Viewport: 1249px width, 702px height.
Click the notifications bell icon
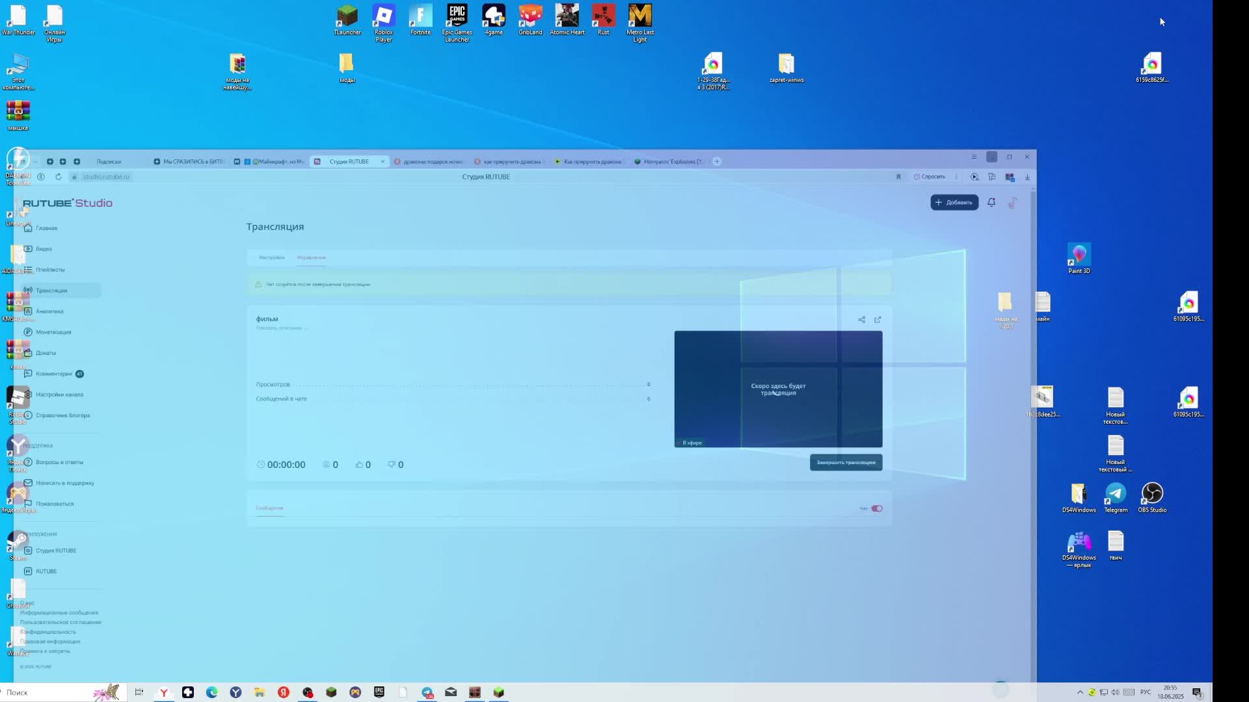click(991, 202)
